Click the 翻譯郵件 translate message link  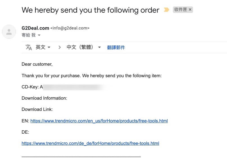116,47
